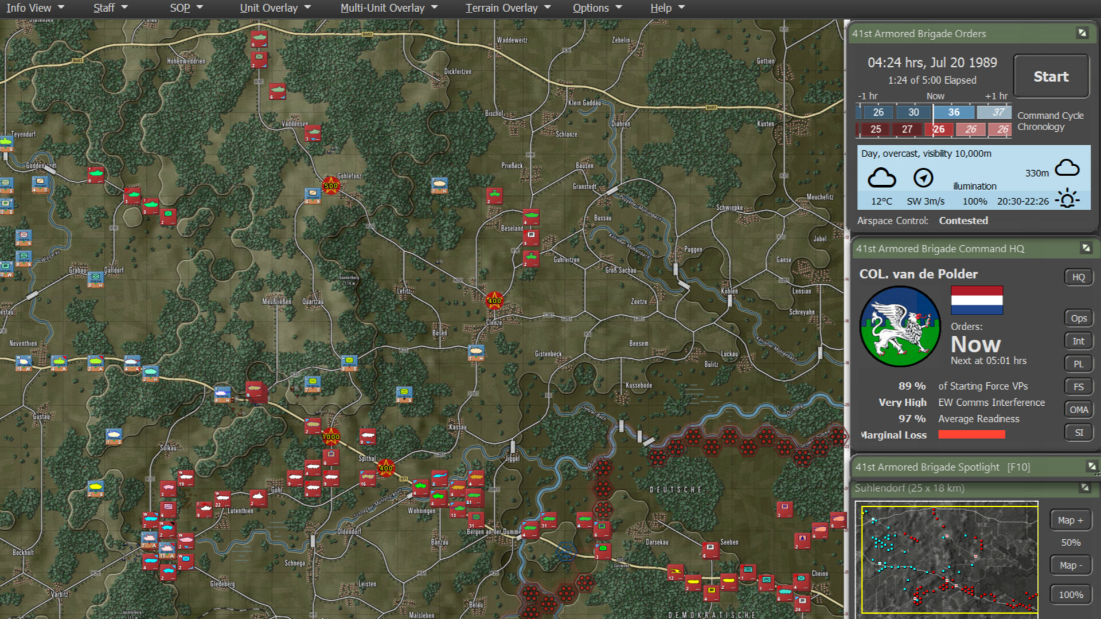This screenshot has height=619, width=1101.
Task: Open the Options menu
Action: [x=597, y=8]
